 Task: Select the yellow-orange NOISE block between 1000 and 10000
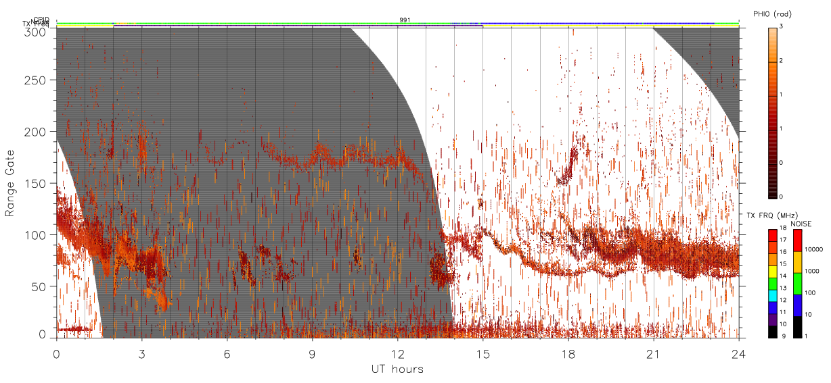[798, 262]
